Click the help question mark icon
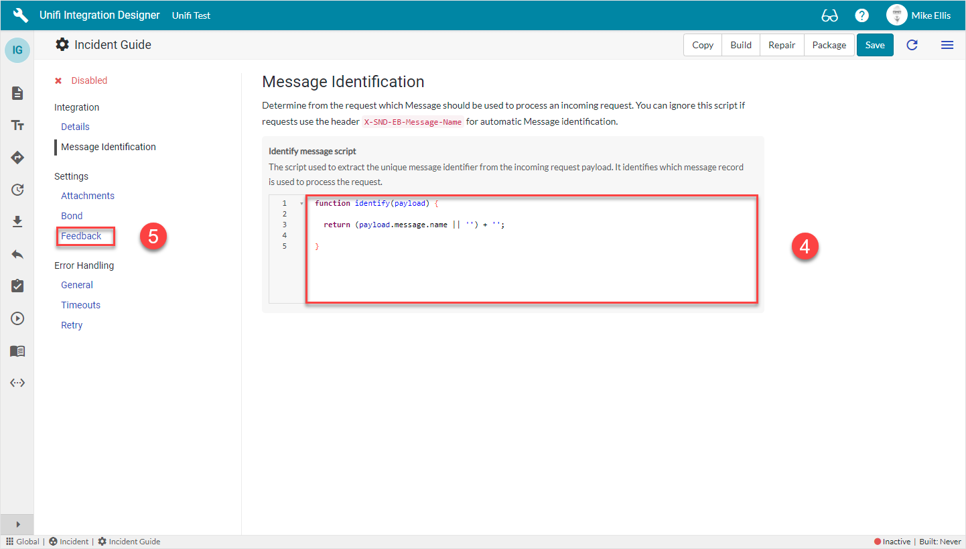 point(861,15)
